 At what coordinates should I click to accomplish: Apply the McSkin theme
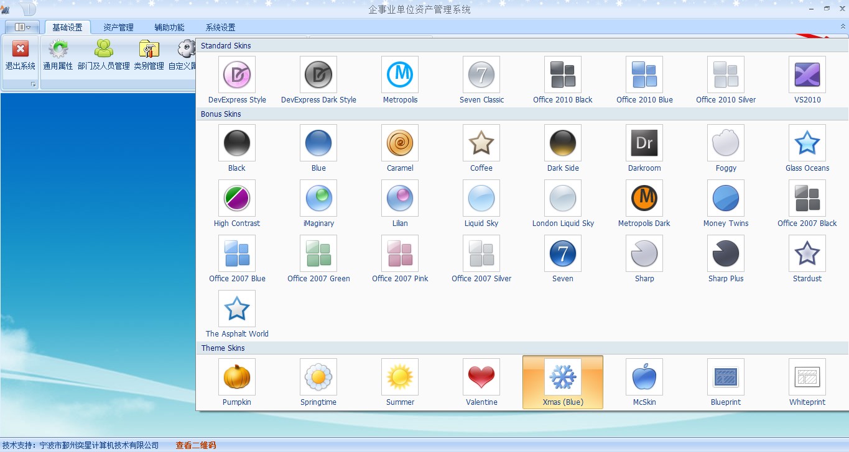[644, 382]
